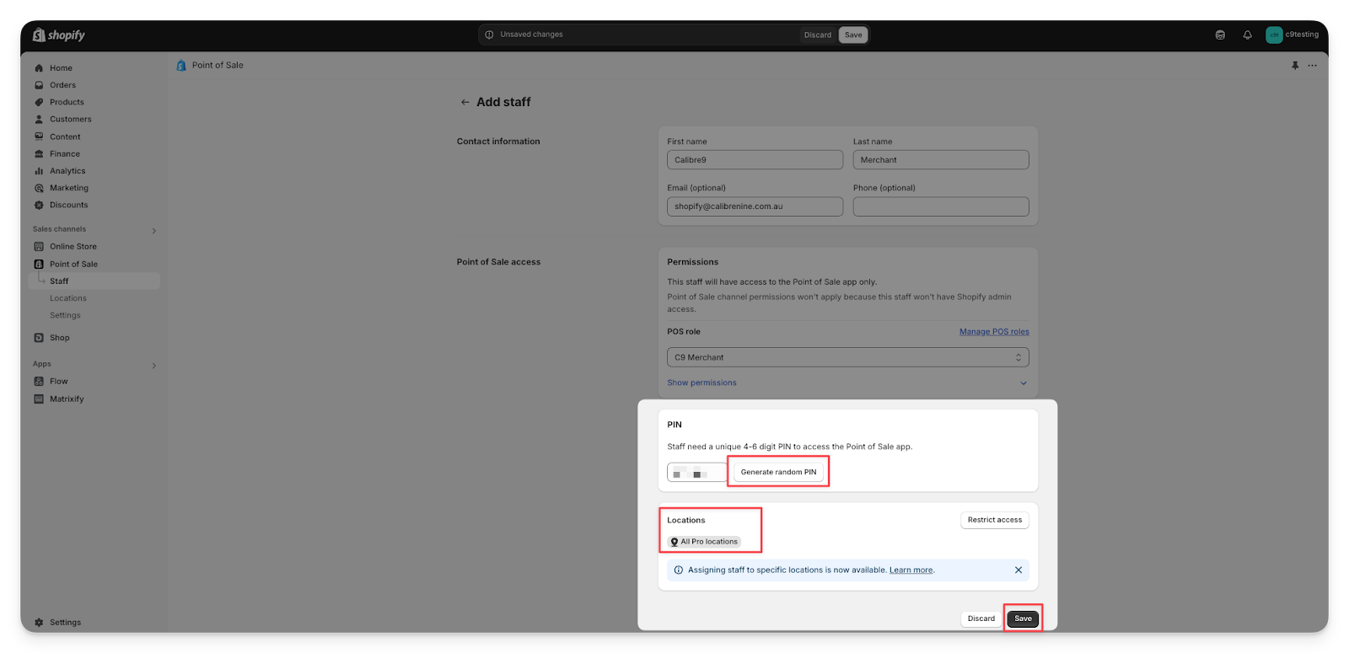Open the notifications bell icon

[1247, 35]
